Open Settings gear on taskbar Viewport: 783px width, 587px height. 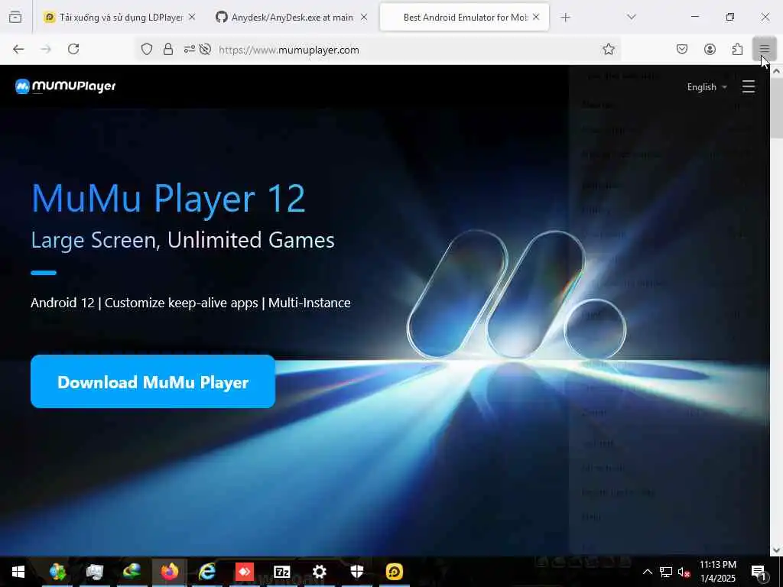pyautogui.click(x=319, y=572)
